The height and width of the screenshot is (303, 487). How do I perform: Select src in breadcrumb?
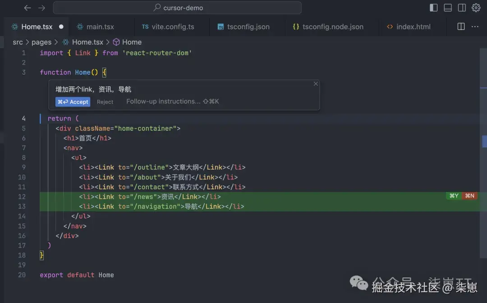point(18,42)
